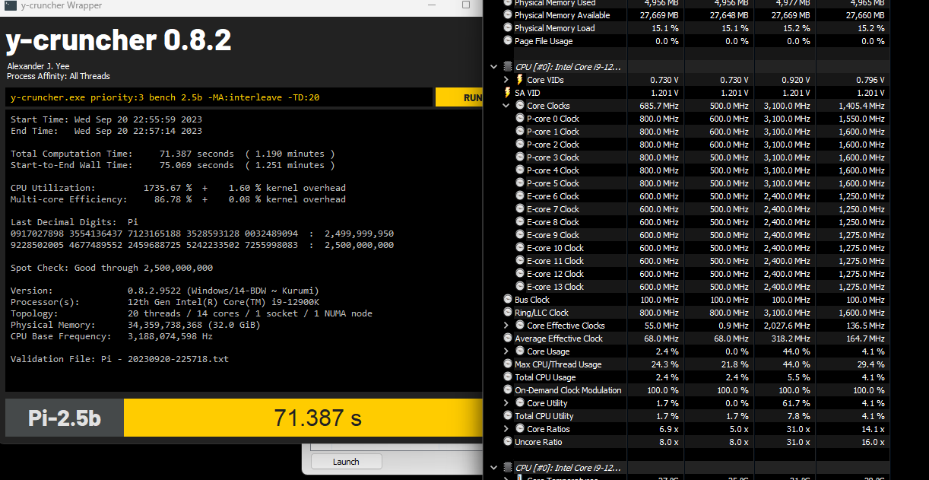The width and height of the screenshot is (929, 480).
Task: Select the E-core 12 Clock sensor icon
Action: [520, 274]
